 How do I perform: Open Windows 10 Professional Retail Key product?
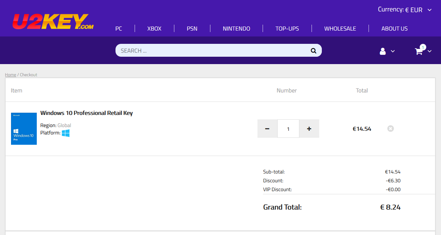point(86,113)
